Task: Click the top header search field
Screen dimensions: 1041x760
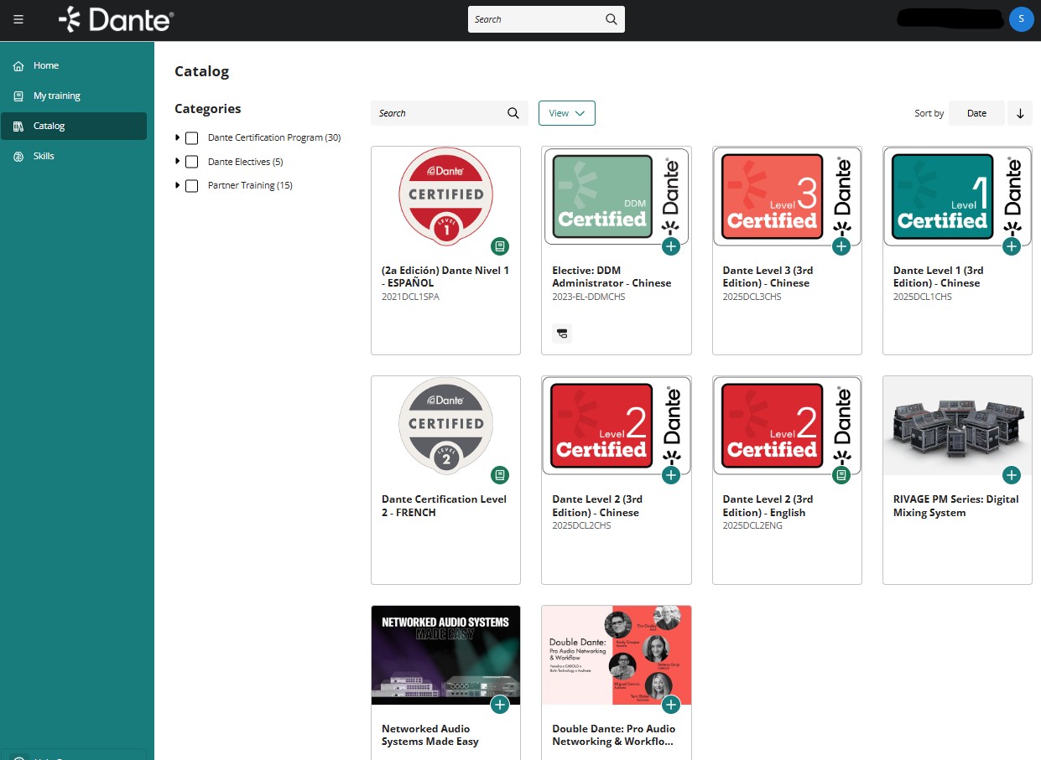Action: [x=546, y=19]
